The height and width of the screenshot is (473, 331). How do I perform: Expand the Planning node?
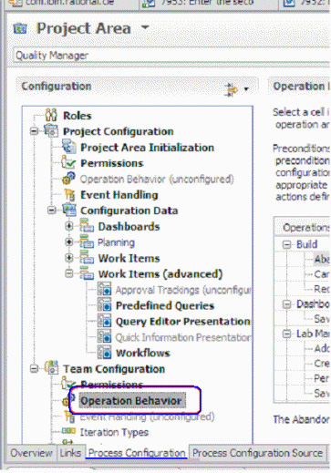69,242
